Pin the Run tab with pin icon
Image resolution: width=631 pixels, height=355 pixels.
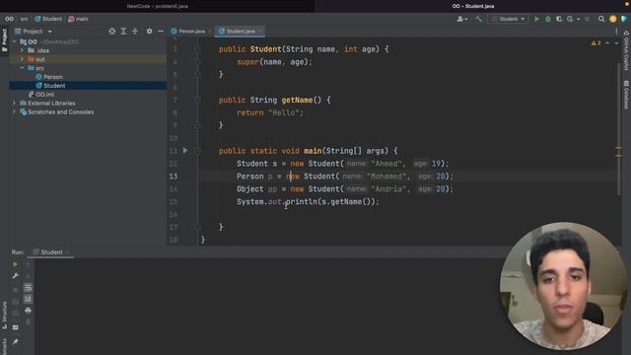click(16, 342)
